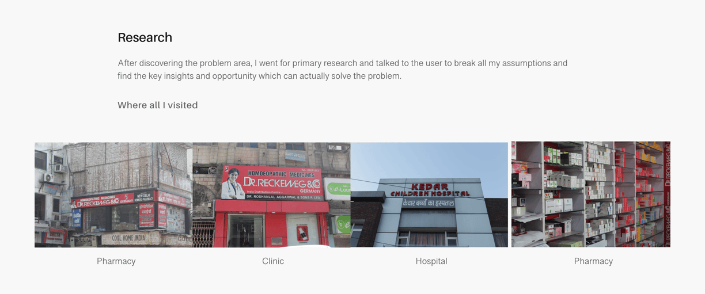Click the doctor portrait on Reckeweg sign

tap(233, 184)
